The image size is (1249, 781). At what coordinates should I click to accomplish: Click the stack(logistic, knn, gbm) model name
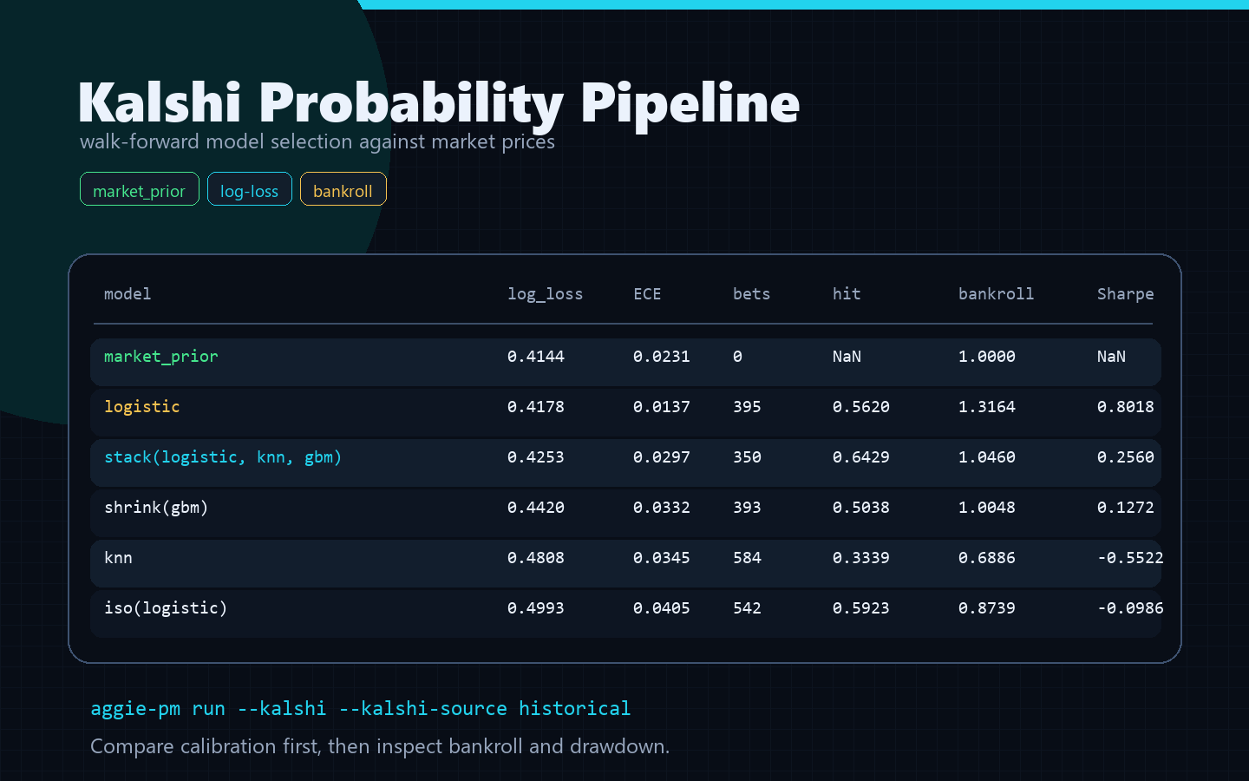tap(223, 457)
